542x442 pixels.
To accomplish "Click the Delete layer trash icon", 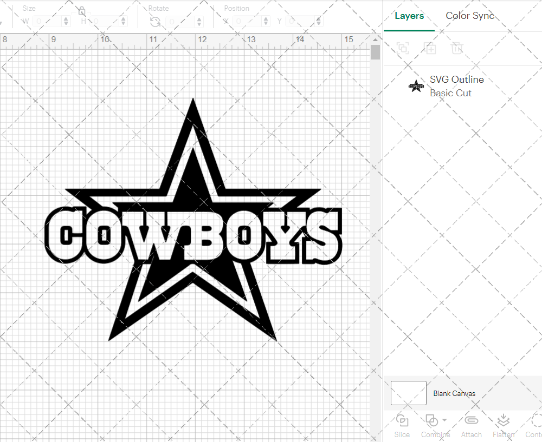I will pyautogui.click(x=457, y=48).
